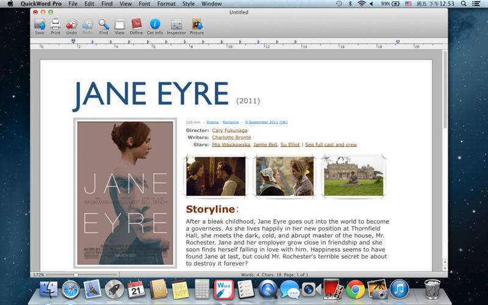Viewport: 488px width, 305px height.
Task: Select the Jane Eyre movie poster image
Action: (125, 193)
